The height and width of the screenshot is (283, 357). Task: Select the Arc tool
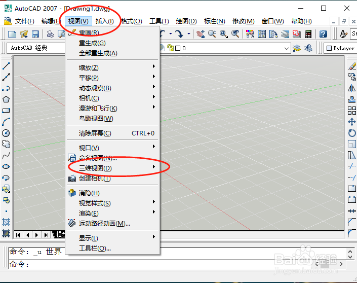6,122
